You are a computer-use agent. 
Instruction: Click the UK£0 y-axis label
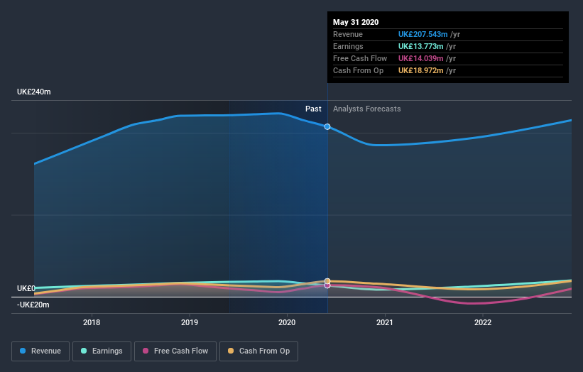26,288
